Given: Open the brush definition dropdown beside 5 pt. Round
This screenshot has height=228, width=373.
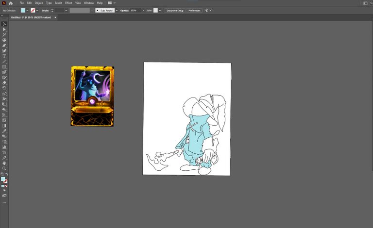Looking at the screenshot, I should pyautogui.click(x=117, y=11).
